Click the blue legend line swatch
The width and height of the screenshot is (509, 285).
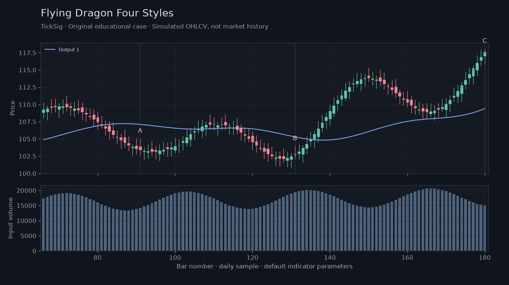(x=50, y=50)
